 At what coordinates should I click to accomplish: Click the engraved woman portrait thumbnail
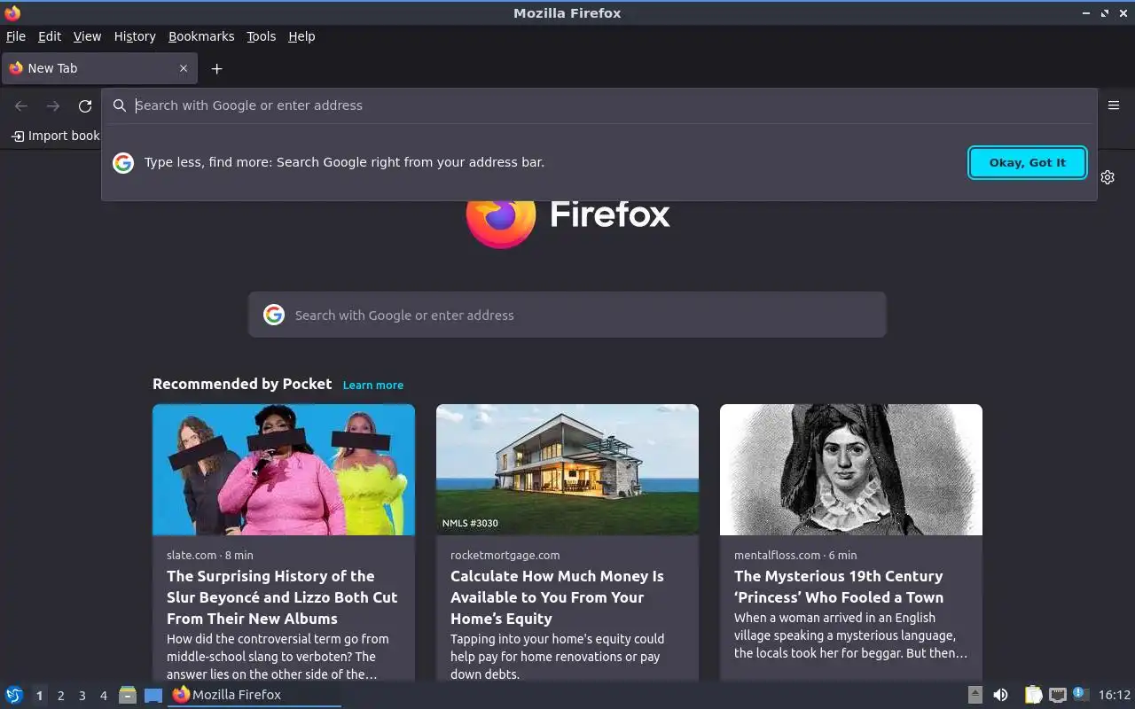tap(851, 470)
